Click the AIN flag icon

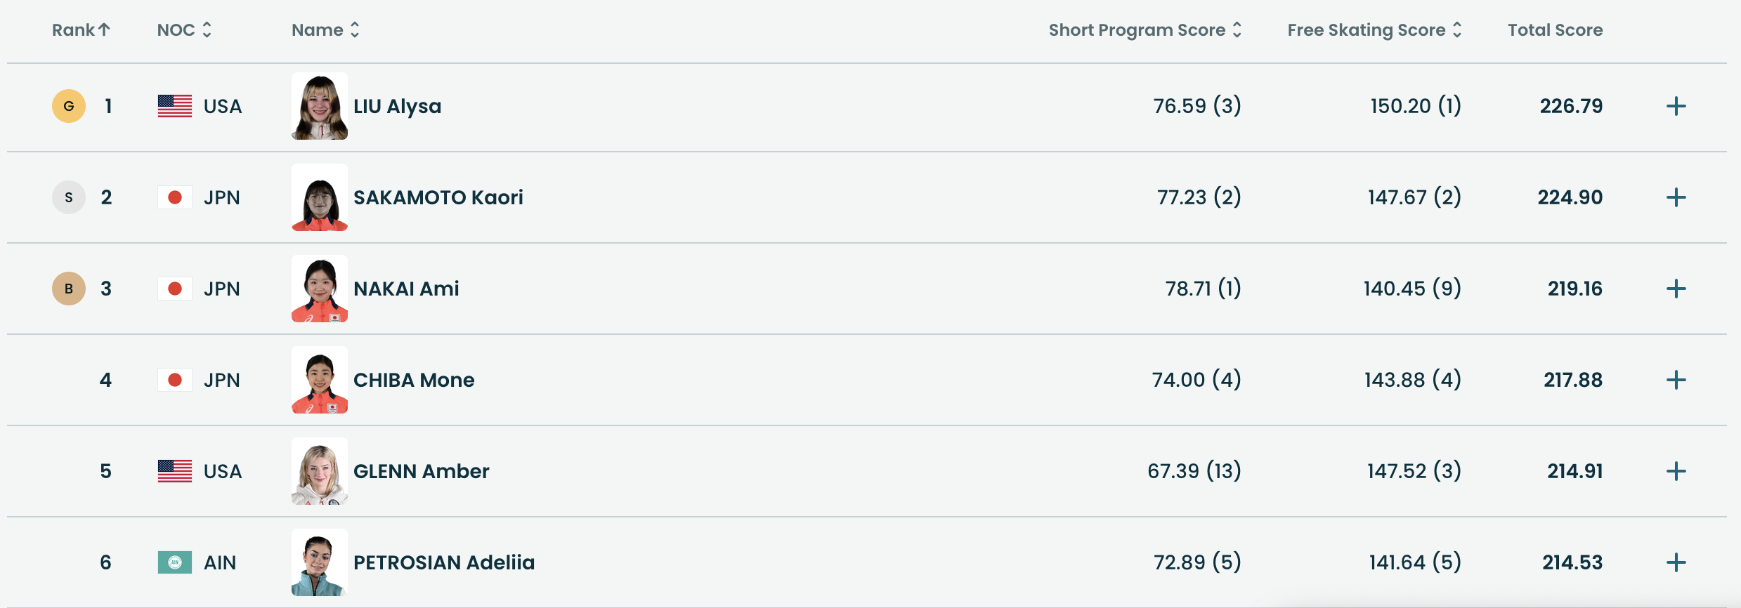point(175,562)
